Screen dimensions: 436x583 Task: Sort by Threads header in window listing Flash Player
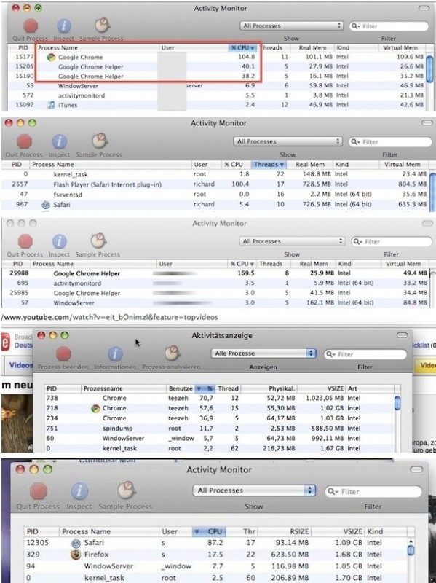(x=269, y=165)
